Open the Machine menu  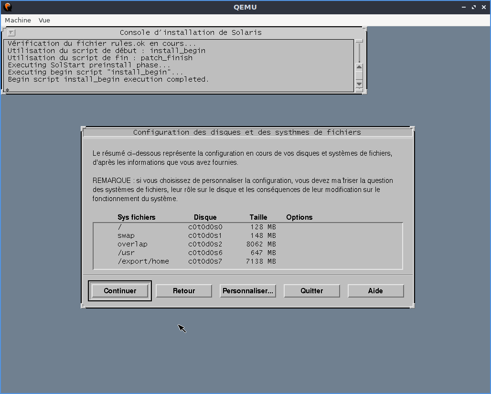18,21
